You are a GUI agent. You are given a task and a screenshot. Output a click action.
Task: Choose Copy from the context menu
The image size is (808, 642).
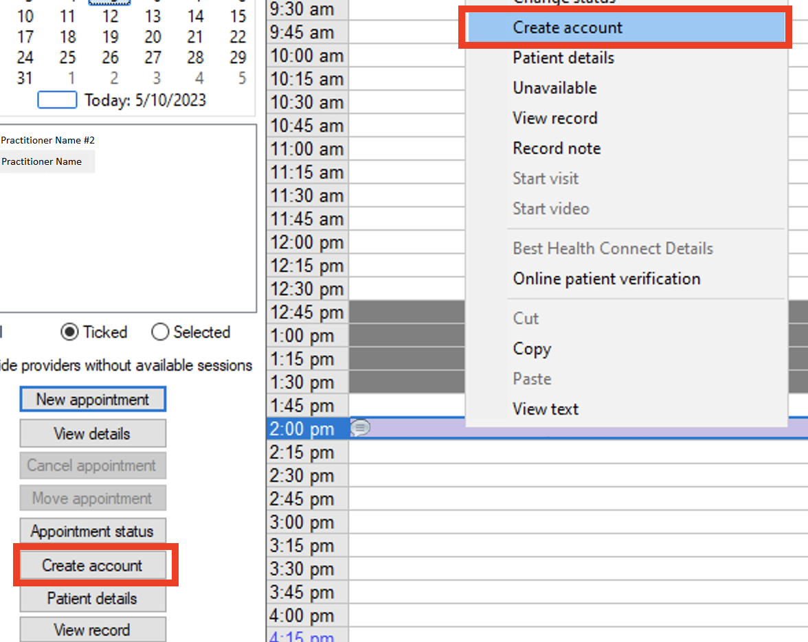tap(532, 349)
